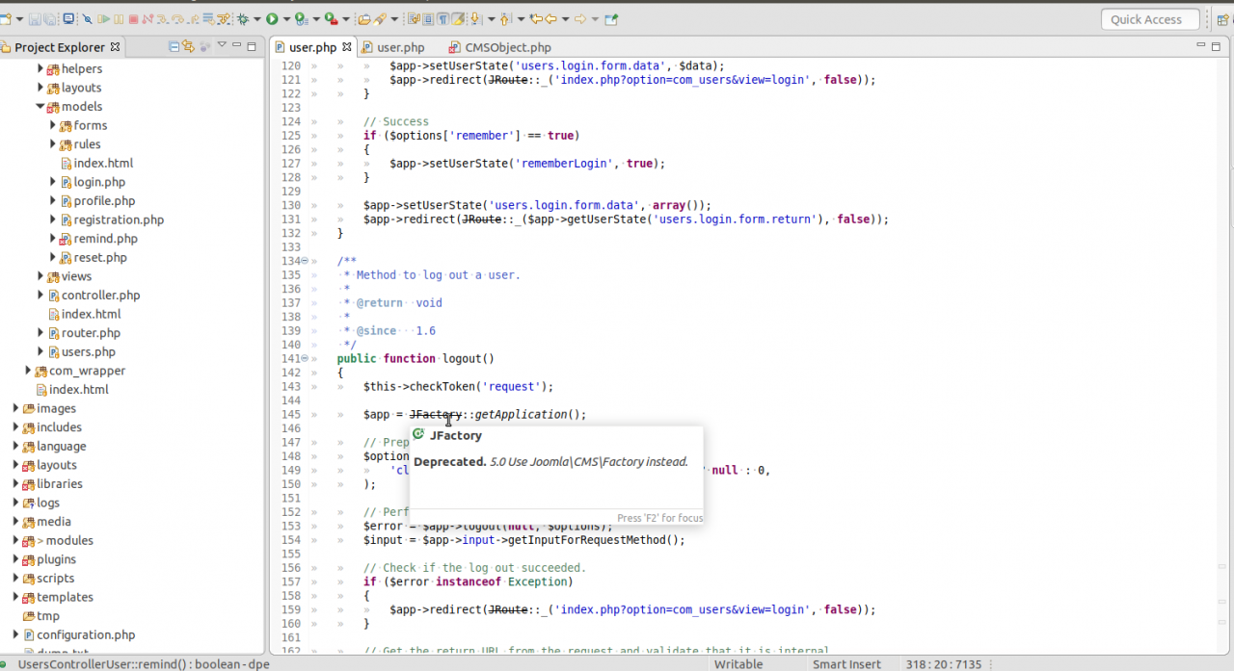This screenshot has height=671, width=1234.
Task: Toggle Show Whitespace Characters pilcrow button
Action: pyautogui.click(x=443, y=18)
